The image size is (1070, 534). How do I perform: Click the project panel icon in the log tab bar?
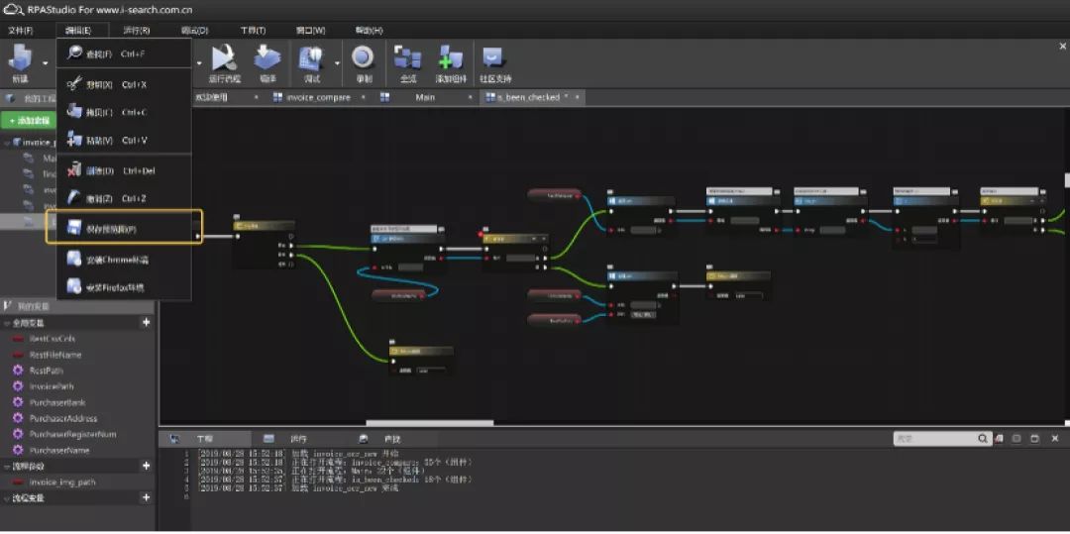175,439
